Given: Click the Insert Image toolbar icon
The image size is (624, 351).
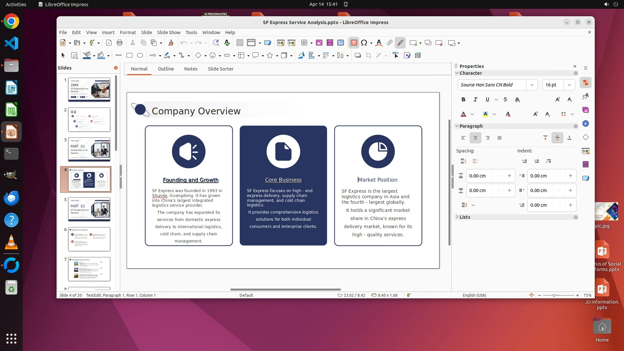Looking at the screenshot, I should pos(319,43).
